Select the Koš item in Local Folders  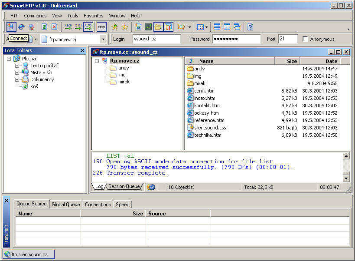point(34,86)
